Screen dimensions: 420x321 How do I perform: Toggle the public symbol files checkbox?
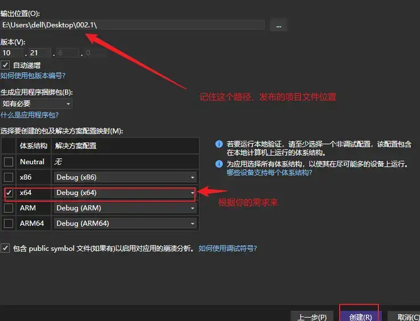click(x=5, y=248)
